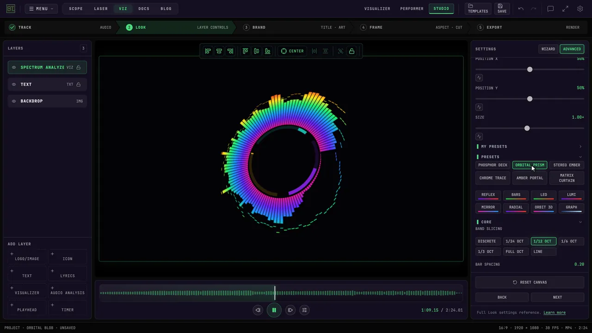Screen dimensions: 592x333
Task: Open the settings gear icon
Action: click(x=580, y=9)
